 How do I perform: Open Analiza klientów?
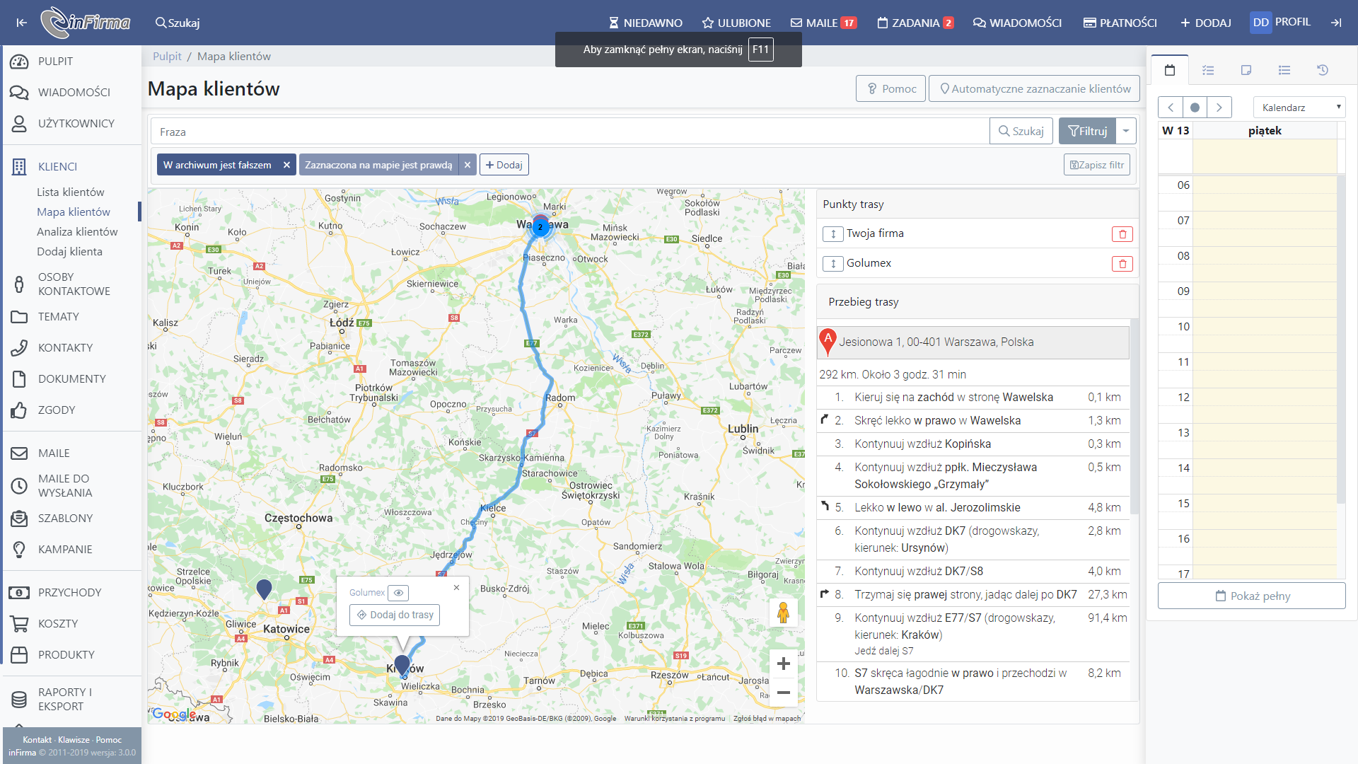click(77, 232)
